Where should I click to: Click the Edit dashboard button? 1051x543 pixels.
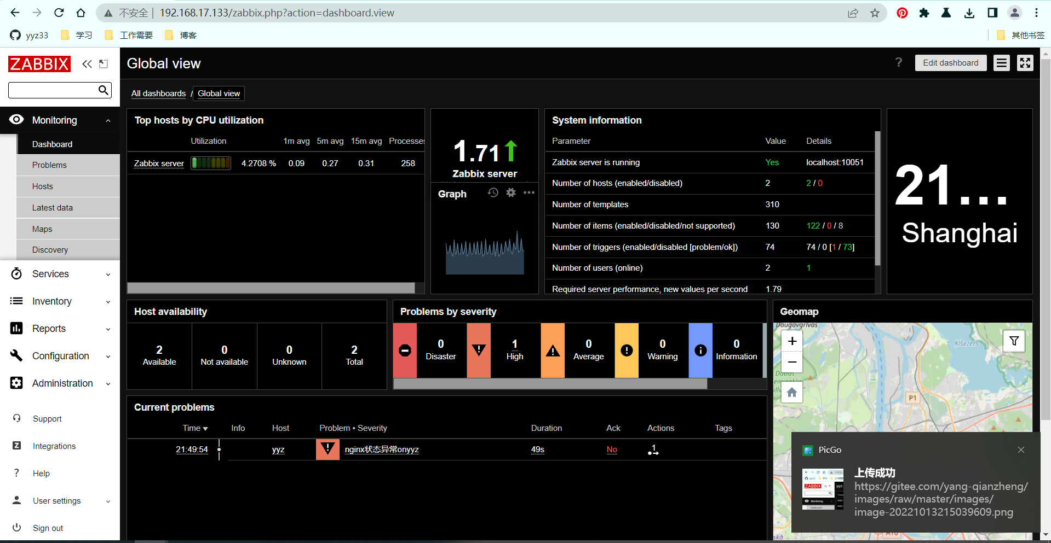(x=951, y=63)
